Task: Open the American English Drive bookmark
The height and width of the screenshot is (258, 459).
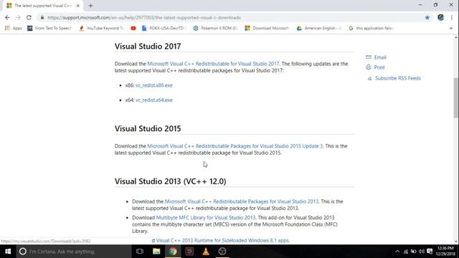Action: point(319,28)
